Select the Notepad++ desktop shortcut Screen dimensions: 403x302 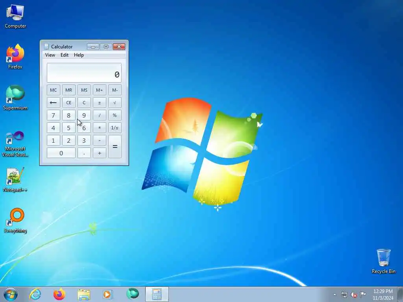[x=15, y=180]
